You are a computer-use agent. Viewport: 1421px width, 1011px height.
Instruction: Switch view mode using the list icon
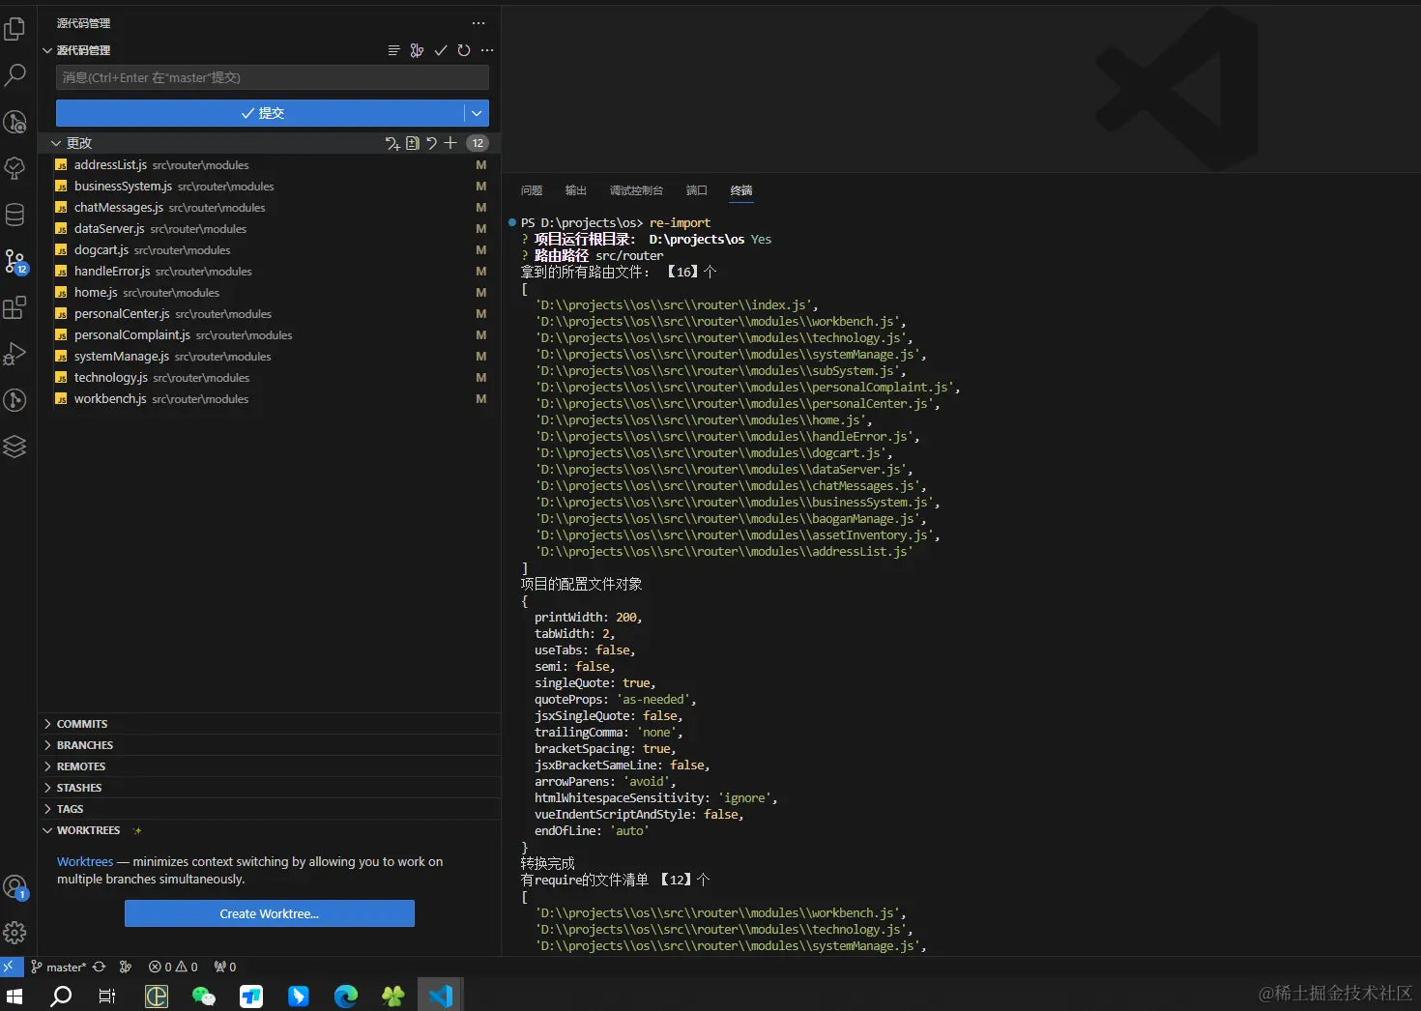(393, 50)
